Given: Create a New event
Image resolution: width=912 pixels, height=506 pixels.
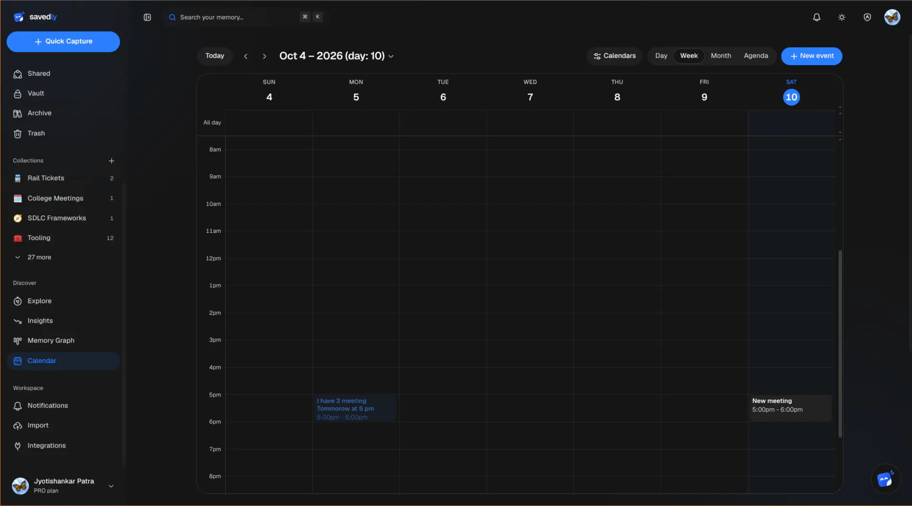Looking at the screenshot, I should (x=812, y=56).
